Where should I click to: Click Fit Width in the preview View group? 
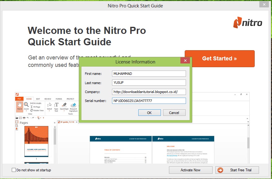click(x=36, y=103)
